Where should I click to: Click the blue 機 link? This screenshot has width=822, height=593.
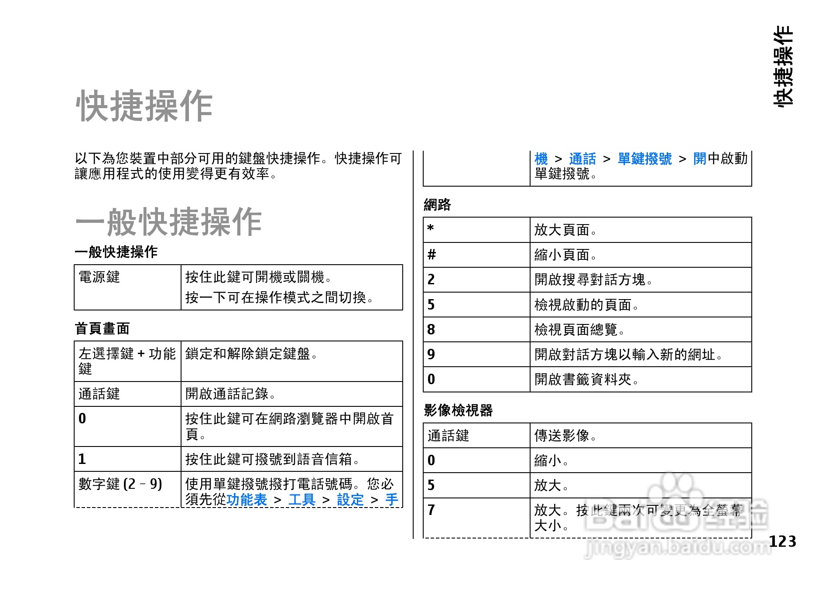541,158
